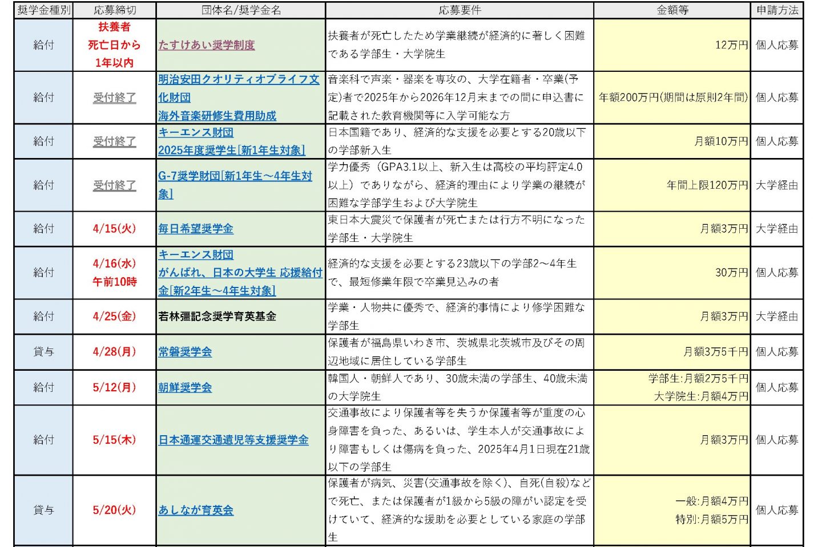
Task: Follow the 毎日希望奨学金 link
Action: 196,229
